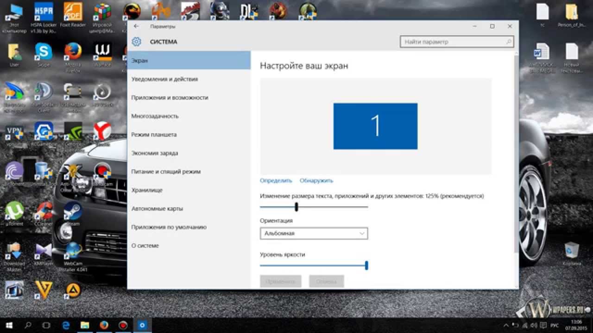Image resolution: width=593 pixels, height=333 pixels.
Task: Launch Skype from the desktop
Action: [44, 55]
